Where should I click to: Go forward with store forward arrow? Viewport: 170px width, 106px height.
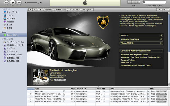35,10
